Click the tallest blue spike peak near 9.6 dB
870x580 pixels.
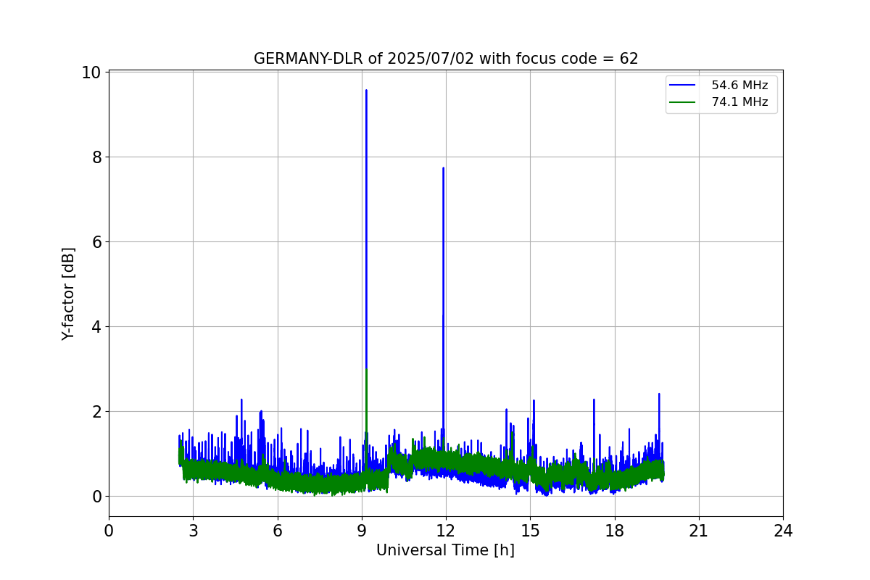pos(366,91)
